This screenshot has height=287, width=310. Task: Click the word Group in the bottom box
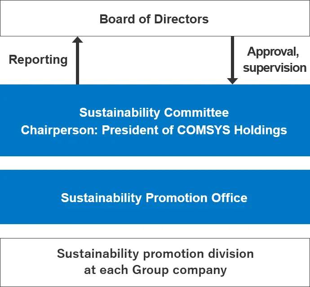coord(151,270)
